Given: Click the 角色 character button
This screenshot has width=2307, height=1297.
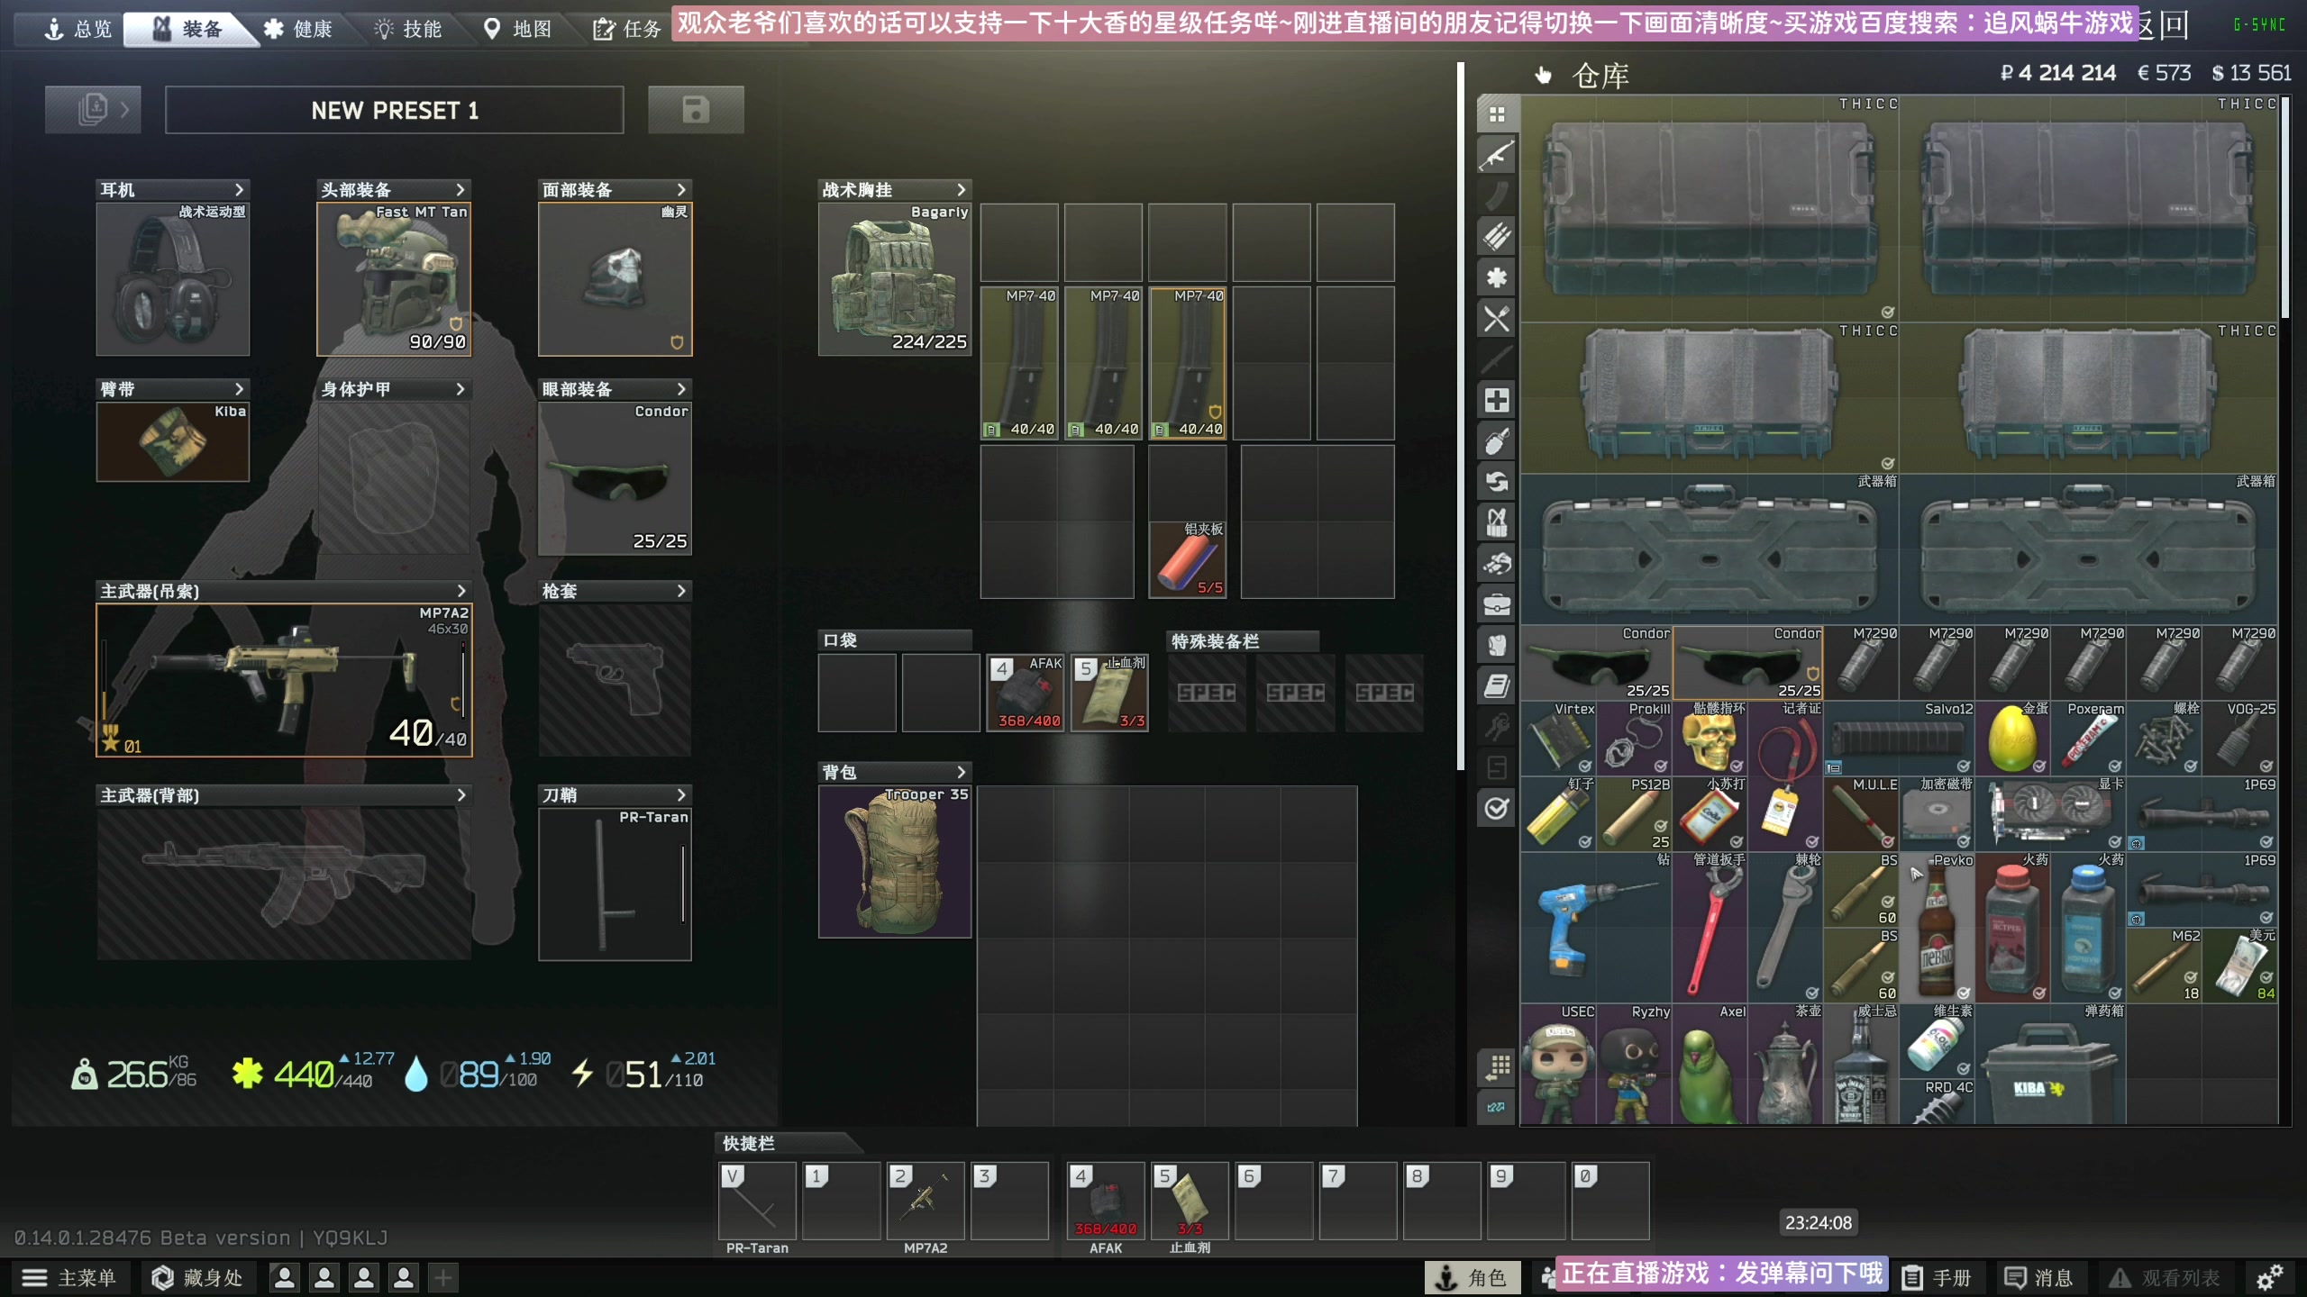Looking at the screenshot, I should pos(1472,1277).
